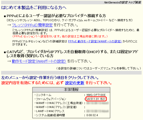Click the はじめて本製品をご利用になる方へ heading
143x120 pixels.
(34, 8)
